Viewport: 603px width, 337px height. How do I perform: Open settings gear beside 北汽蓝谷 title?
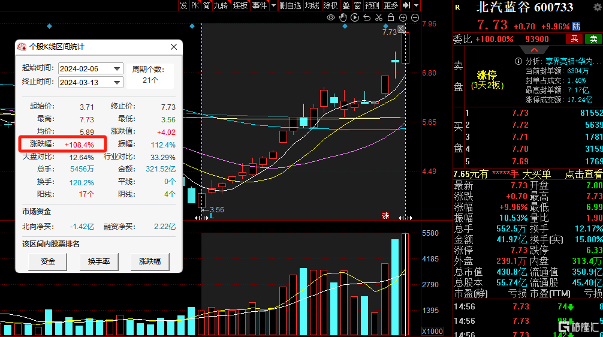coord(598,7)
